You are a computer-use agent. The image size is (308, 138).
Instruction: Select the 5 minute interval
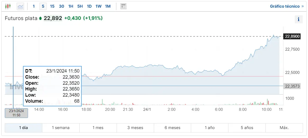pyautogui.click(x=43, y=6)
